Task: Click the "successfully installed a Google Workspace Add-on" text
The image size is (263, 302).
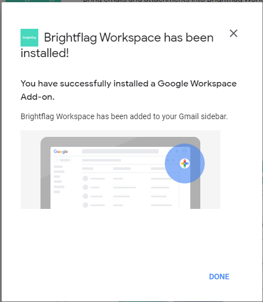Action: [129, 90]
